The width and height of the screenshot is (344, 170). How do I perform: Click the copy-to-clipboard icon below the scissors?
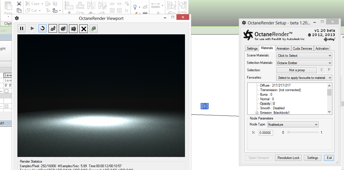click(19, 11)
